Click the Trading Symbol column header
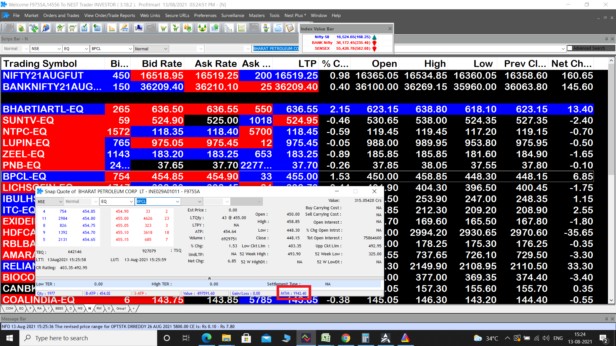The height and width of the screenshot is (346, 616). click(x=53, y=63)
